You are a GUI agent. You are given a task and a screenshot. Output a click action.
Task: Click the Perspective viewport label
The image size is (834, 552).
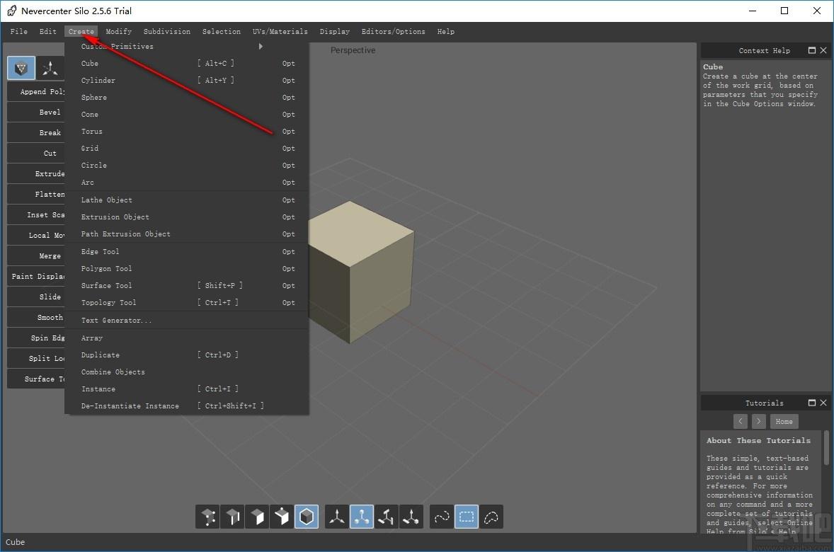click(x=353, y=50)
